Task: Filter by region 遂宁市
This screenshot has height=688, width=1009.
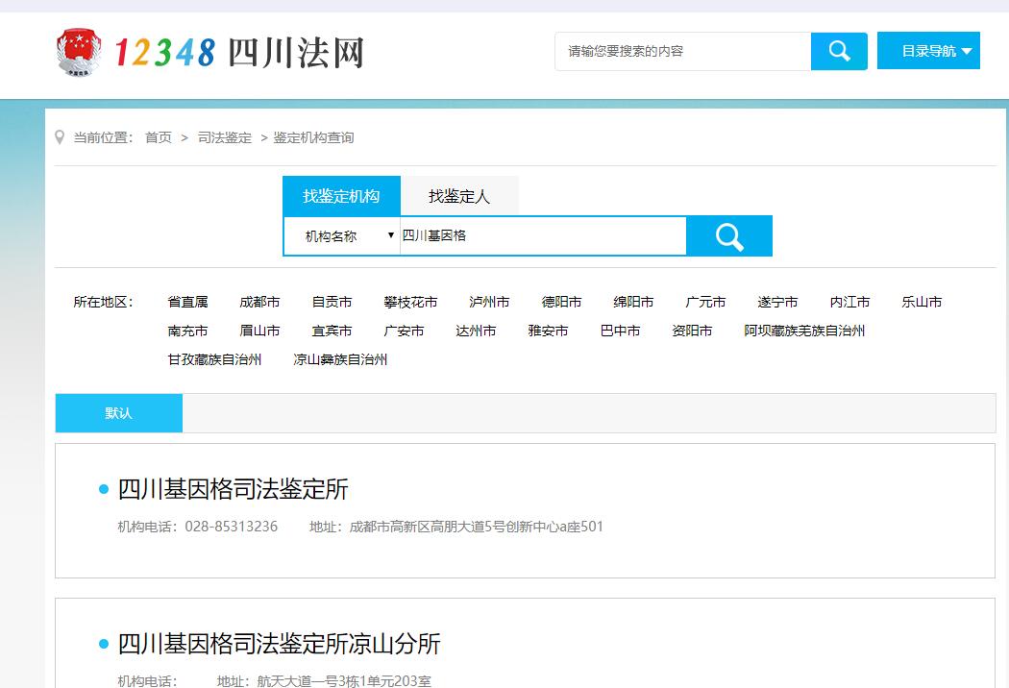Action: (x=778, y=302)
